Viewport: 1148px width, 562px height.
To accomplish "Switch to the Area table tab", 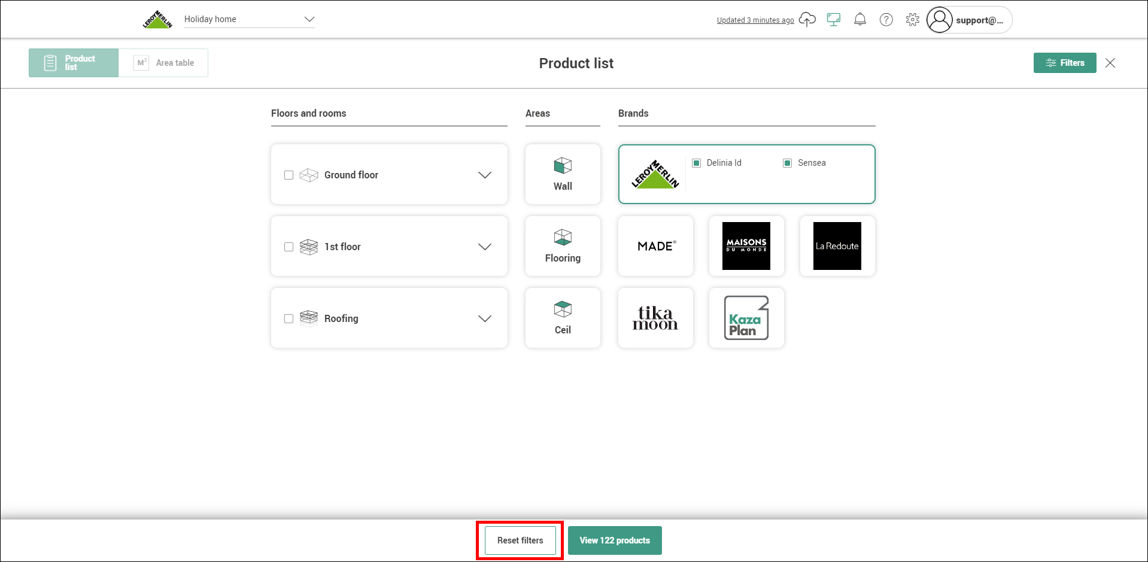I will coord(163,63).
